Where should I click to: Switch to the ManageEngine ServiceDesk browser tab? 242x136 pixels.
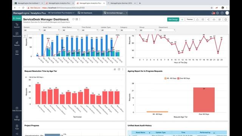[28, 3]
